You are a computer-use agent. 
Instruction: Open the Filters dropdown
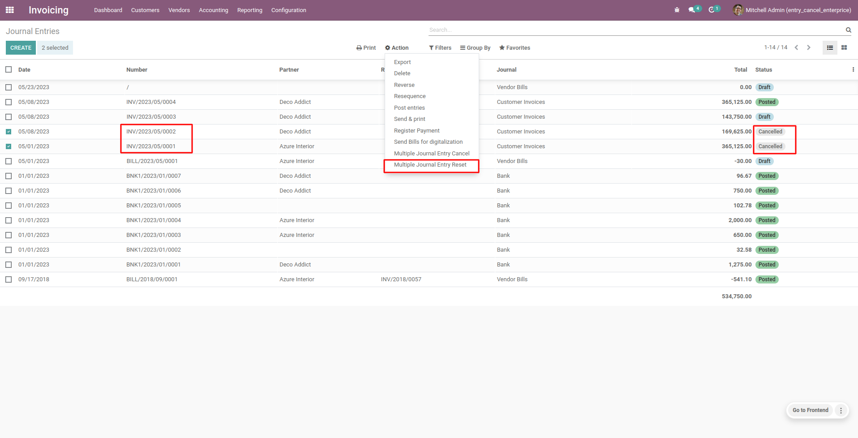tap(440, 48)
